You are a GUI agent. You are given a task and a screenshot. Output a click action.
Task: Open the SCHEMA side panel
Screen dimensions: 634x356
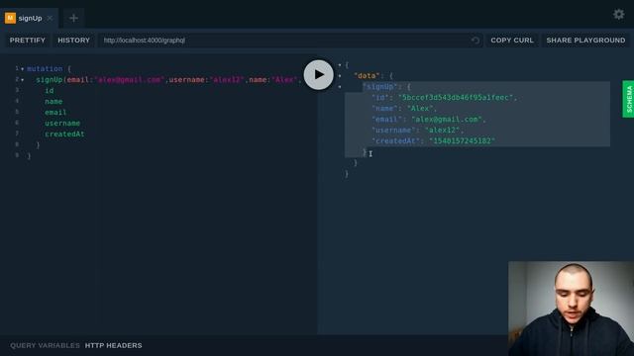[628, 99]
